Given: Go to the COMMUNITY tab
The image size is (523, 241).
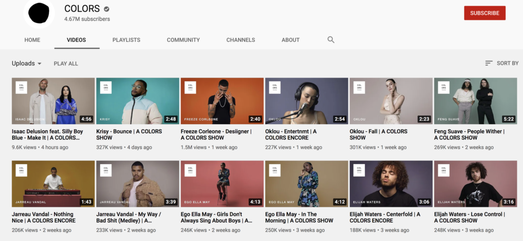Looking at the screenshot, I should pyautogui.click(x=183, y=40).
